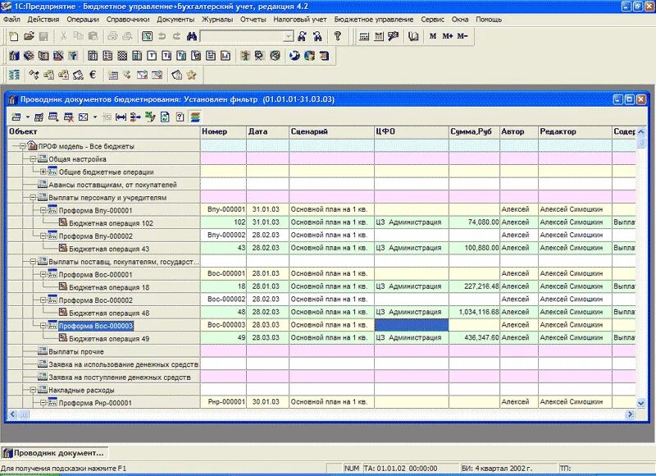
Task: Click the question mark icon in document explorer
Action: pos(180,117)
